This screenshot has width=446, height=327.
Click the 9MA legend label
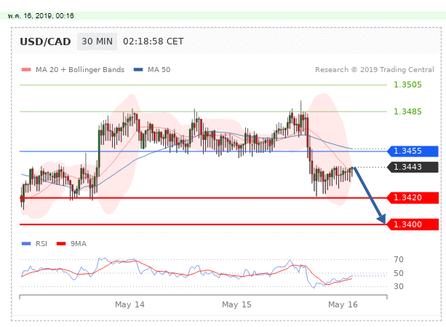point(79,244)
